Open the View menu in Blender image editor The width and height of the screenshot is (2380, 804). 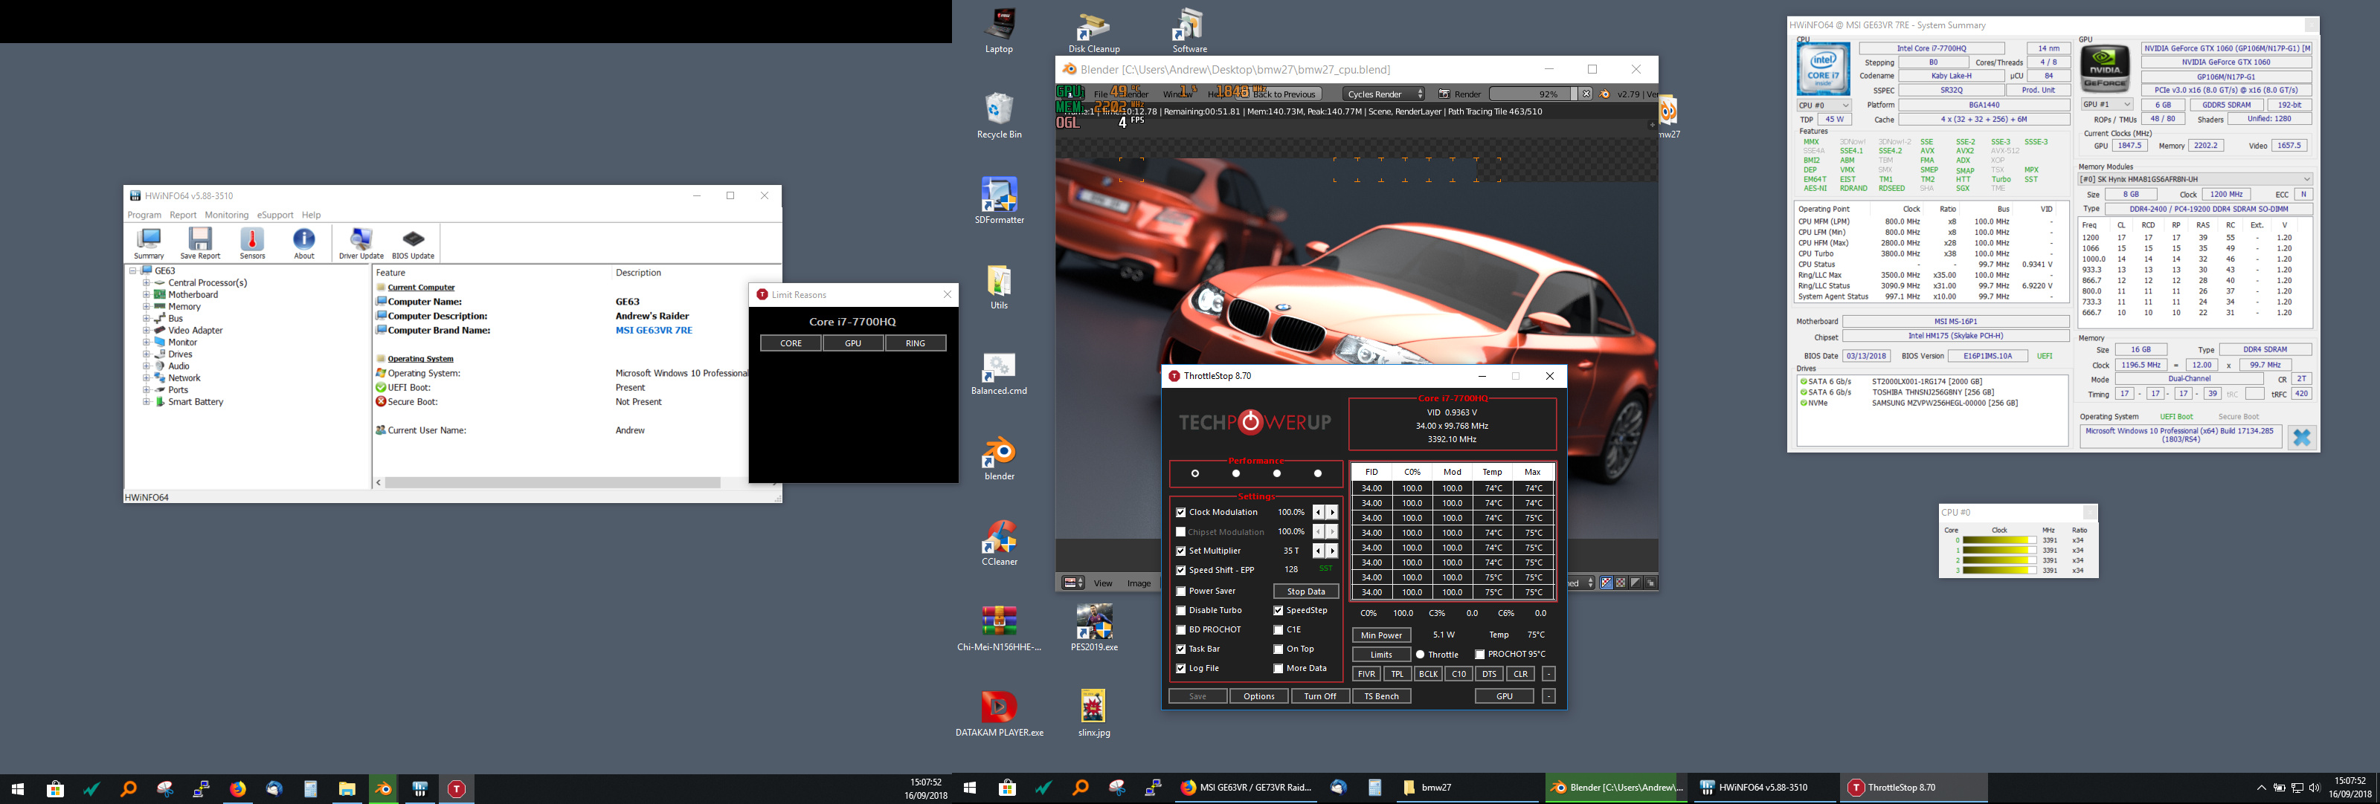click(x=1103, y=583)
